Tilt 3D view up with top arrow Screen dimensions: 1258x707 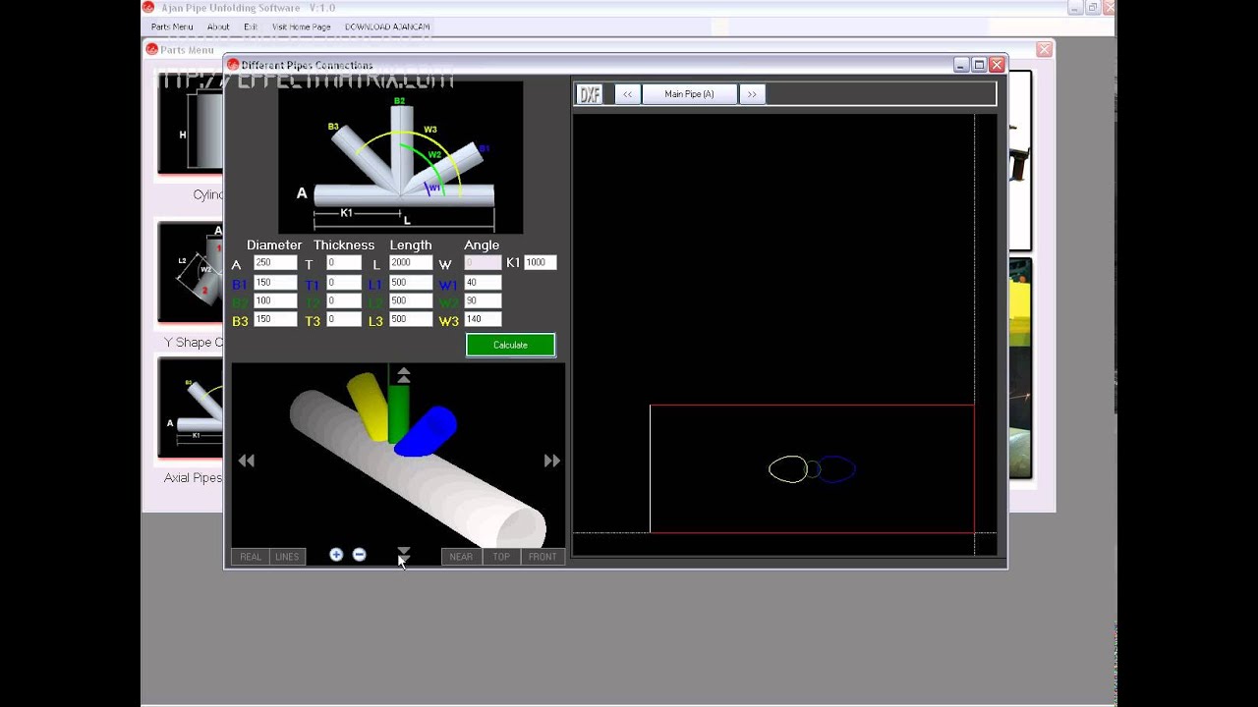click(403, 375)
